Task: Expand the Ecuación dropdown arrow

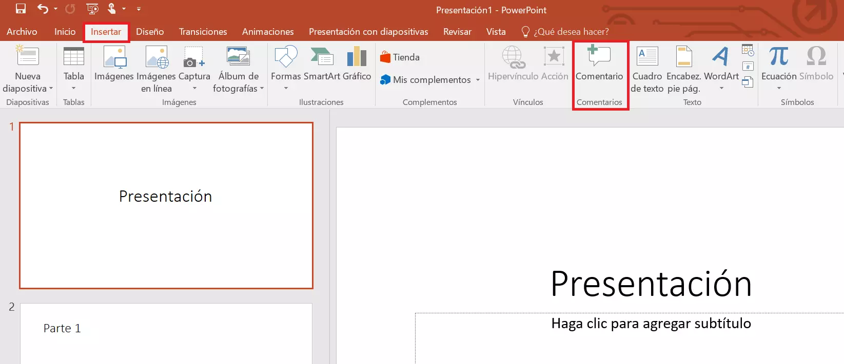Action: point(779,89)
